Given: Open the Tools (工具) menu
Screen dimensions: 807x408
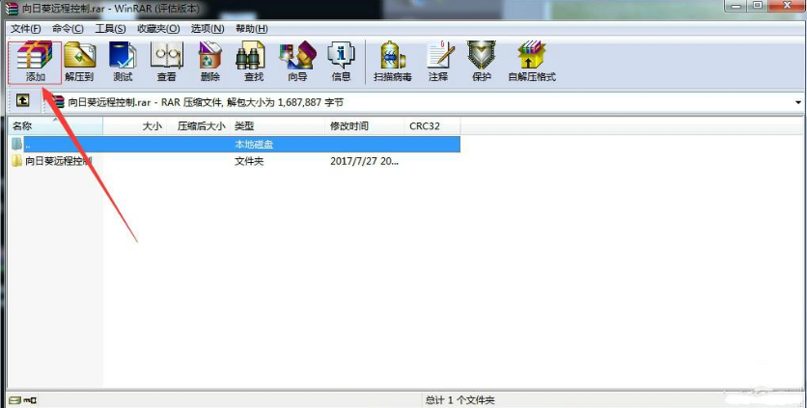Looking at the screenshot, I should tap(110, 29).
